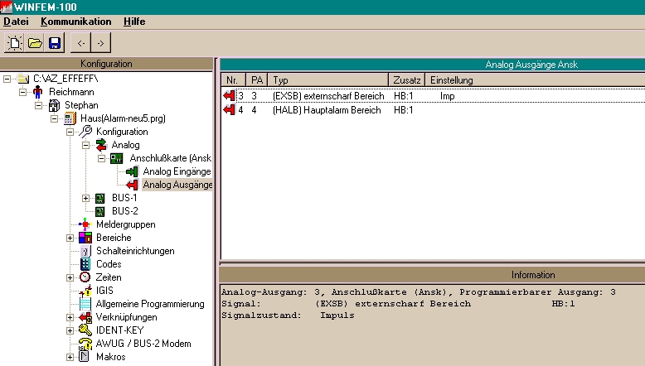Screen dimensions: 645x366
Task: Select Analog Eingänge in the tree
Action: tap(176, 171)
